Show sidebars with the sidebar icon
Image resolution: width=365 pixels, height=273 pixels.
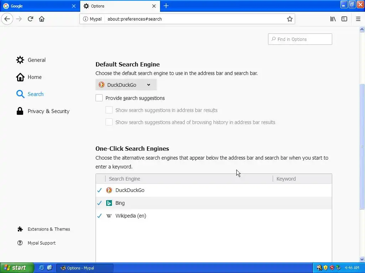344,19
